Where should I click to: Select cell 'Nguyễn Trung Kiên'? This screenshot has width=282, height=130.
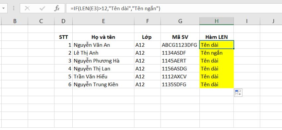(x=103, y=84)
